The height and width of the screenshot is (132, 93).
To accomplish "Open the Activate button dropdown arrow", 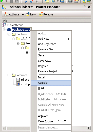I will (23, 15).
